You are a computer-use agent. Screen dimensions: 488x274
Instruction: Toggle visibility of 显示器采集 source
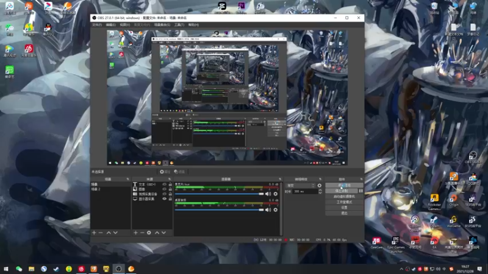pos(164,199)
